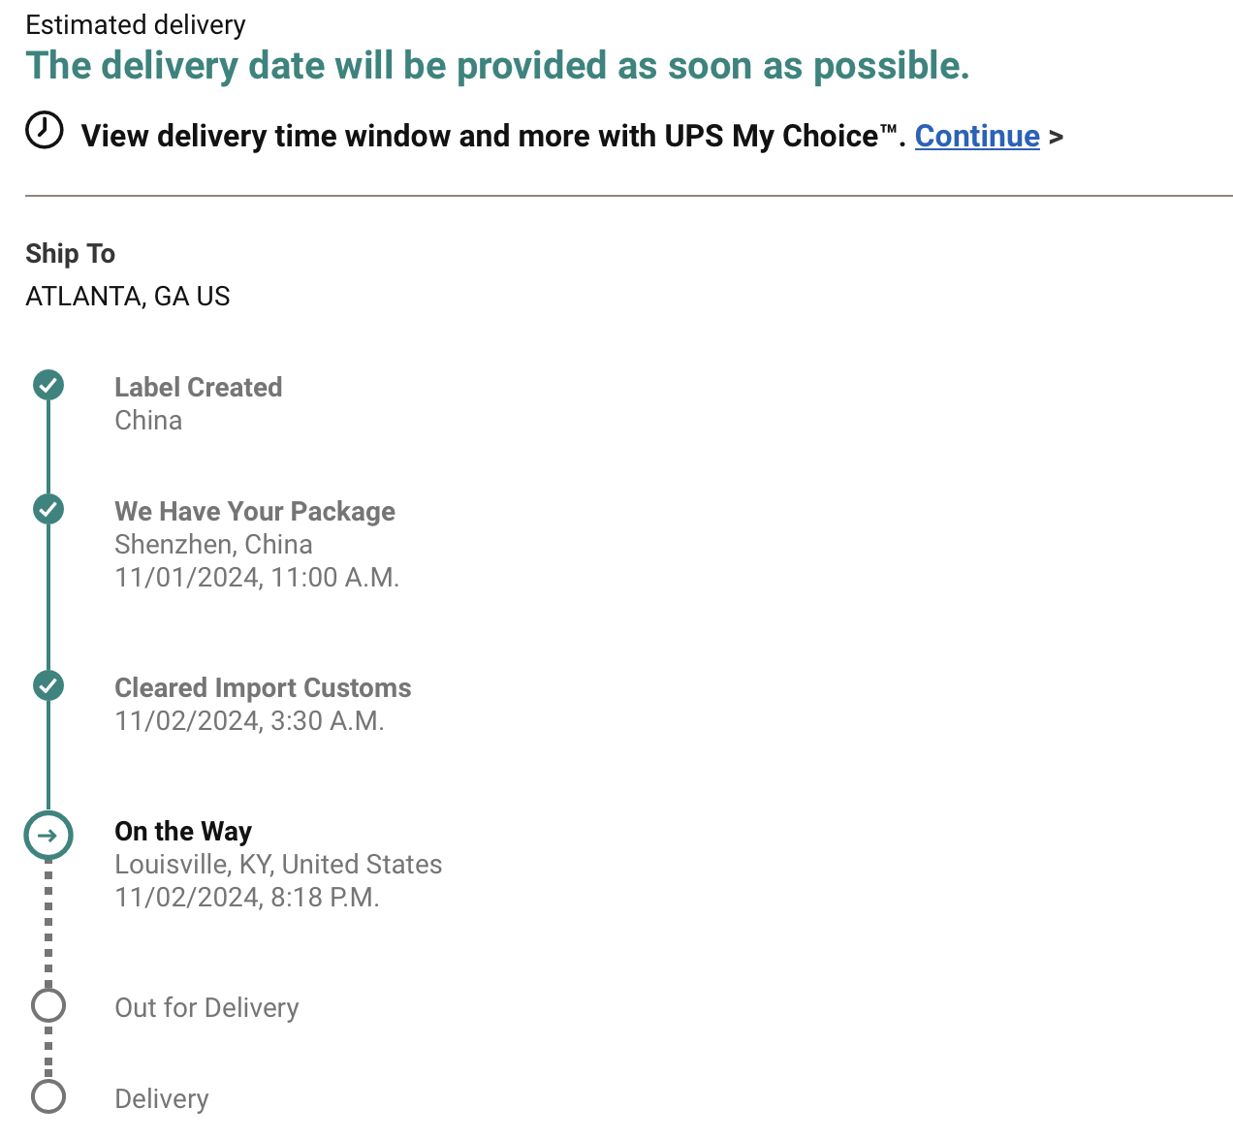This screenshot has height=1140, width=1233.
Task: Select the Out for Delivery label
Action: pyautogui.click(x=206, y=1007)
